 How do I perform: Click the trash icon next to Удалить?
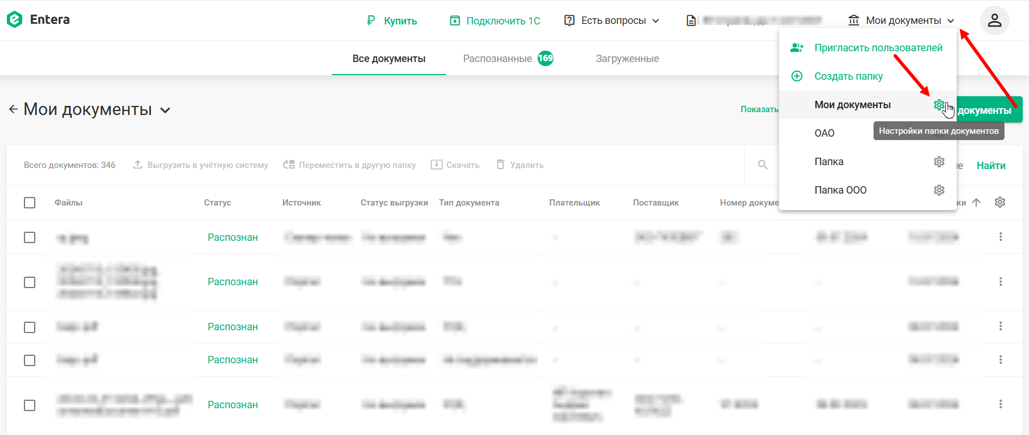501,165
